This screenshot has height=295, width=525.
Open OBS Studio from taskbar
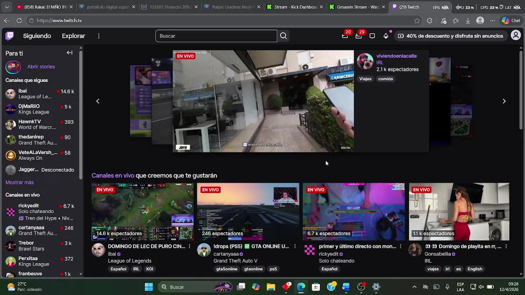tap(361, 287)
